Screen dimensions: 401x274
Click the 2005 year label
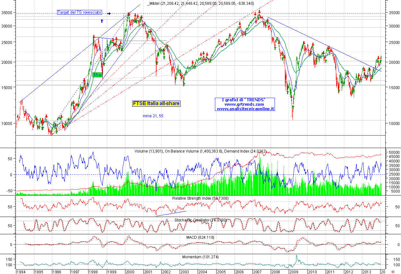pos(221,272)
